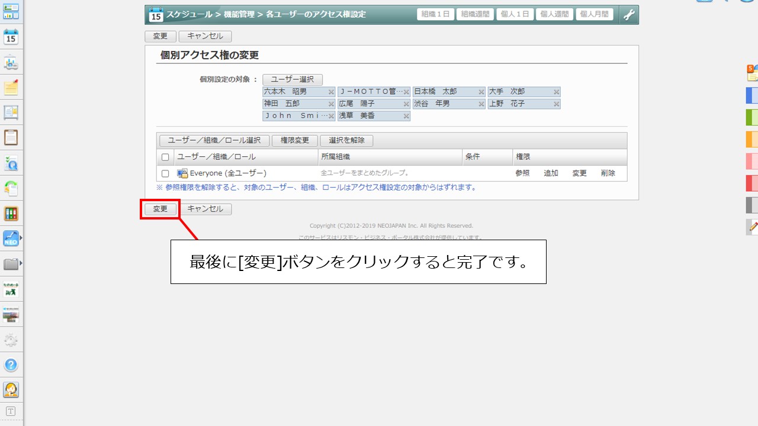Switch to 個人月間 view tab
This screenshot has height=426, width=758.
595,14
